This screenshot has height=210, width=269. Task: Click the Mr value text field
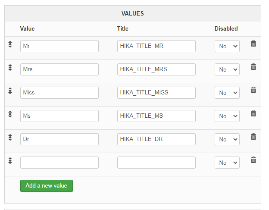tap(59, 46)
